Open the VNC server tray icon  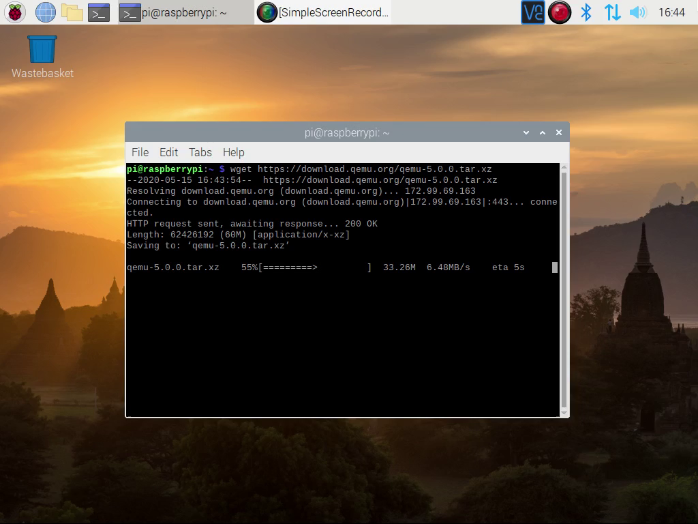(533, 12)
